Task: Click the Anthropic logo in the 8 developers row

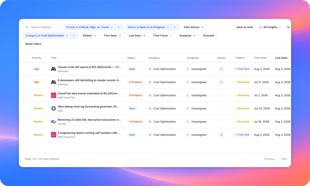Action: click(x=54, y=82)
